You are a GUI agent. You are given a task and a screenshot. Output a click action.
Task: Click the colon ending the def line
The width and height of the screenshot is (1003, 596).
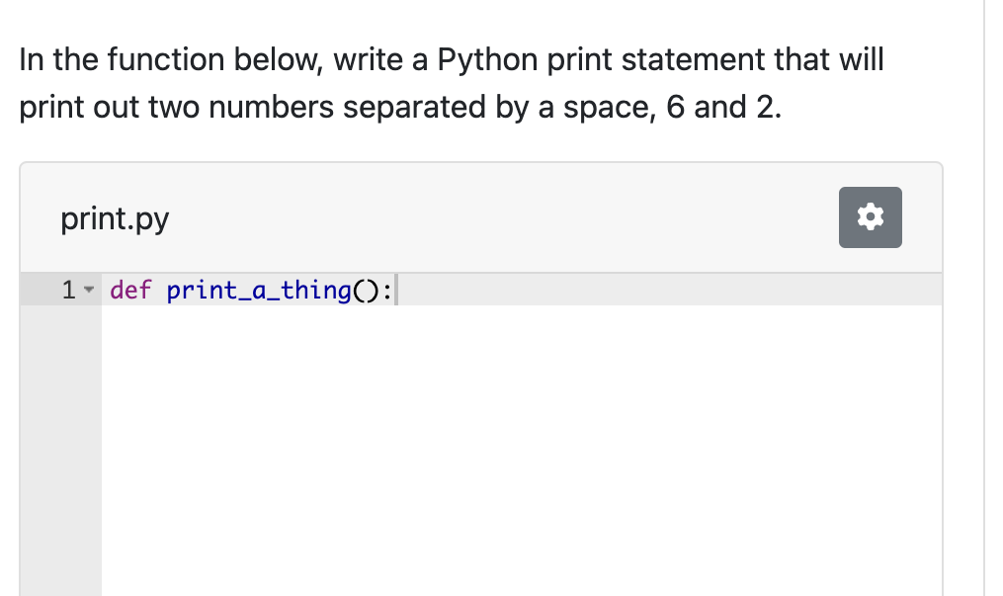coord(387,291)
